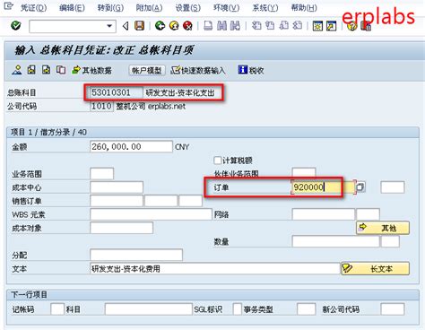Click the 成本中心 input field
This screenshot has height=330, width=425.
coord(117,187)
